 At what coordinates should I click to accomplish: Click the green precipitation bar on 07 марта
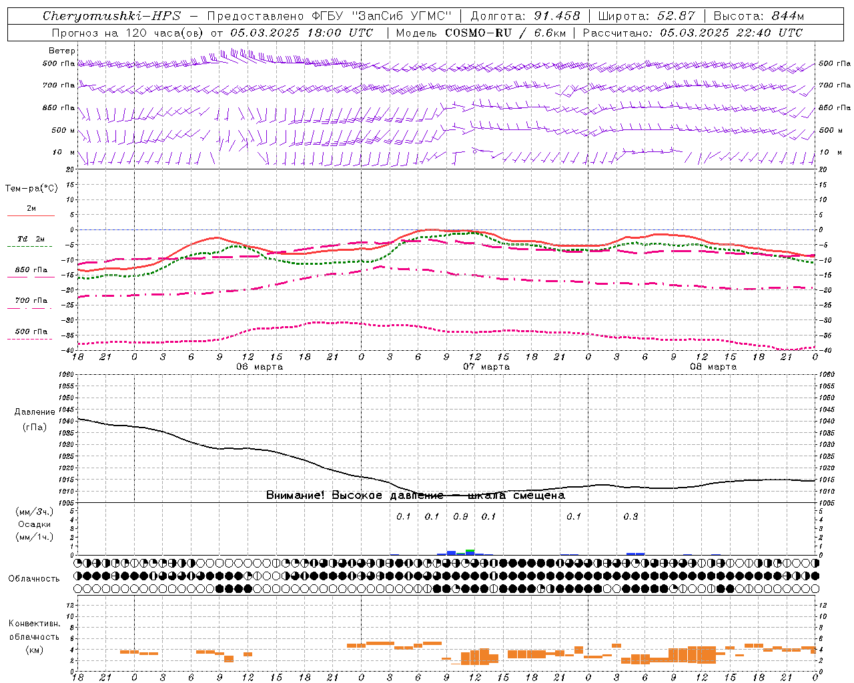point(470,551)
